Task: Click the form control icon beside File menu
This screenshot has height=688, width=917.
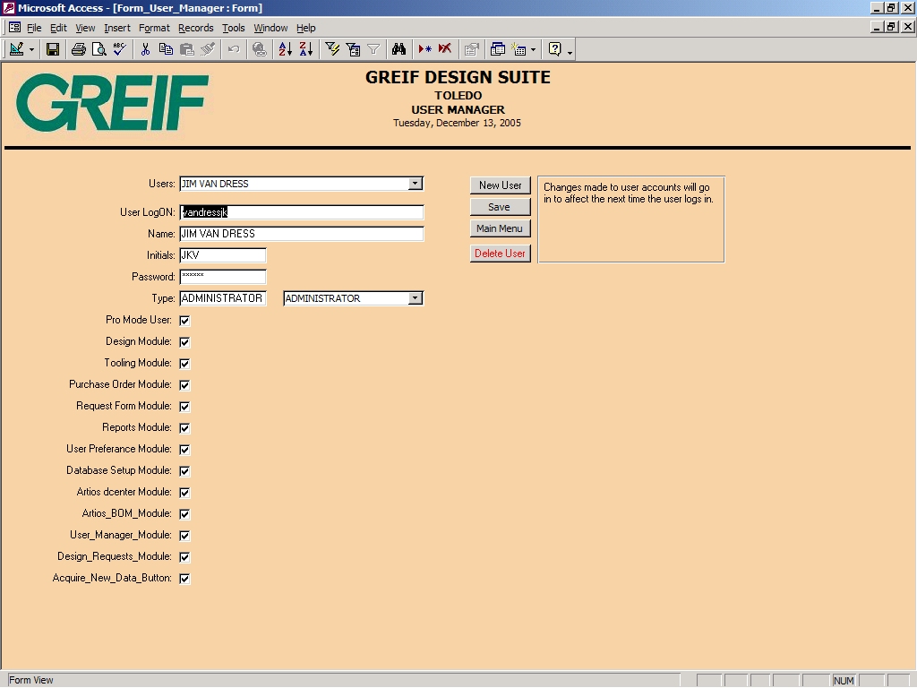Action: (14, 28)
